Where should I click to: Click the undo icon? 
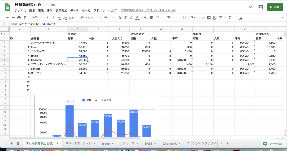pos(7,18)
